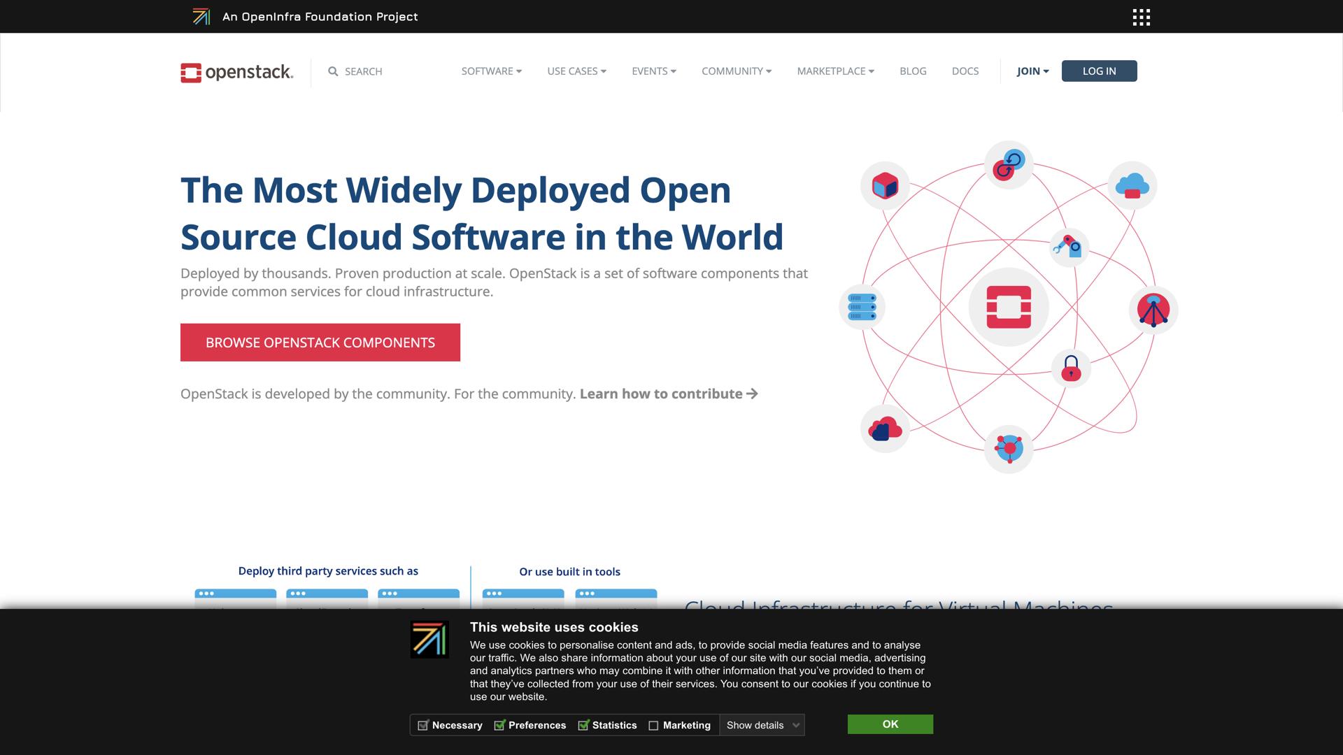The height and width of the screenshot is (755, 1343).
Task: Open the app grid icon top right
Action: 1141,17
